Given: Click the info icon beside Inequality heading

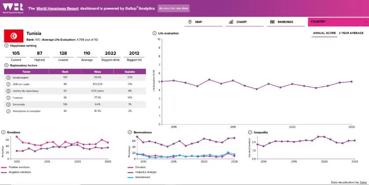Looking at the screenshot, I should (250, 132).
